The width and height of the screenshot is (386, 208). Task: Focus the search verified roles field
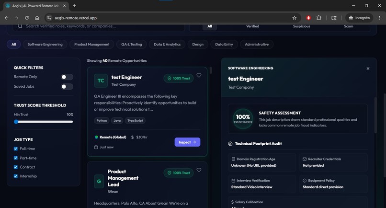(x=99, y=26)
